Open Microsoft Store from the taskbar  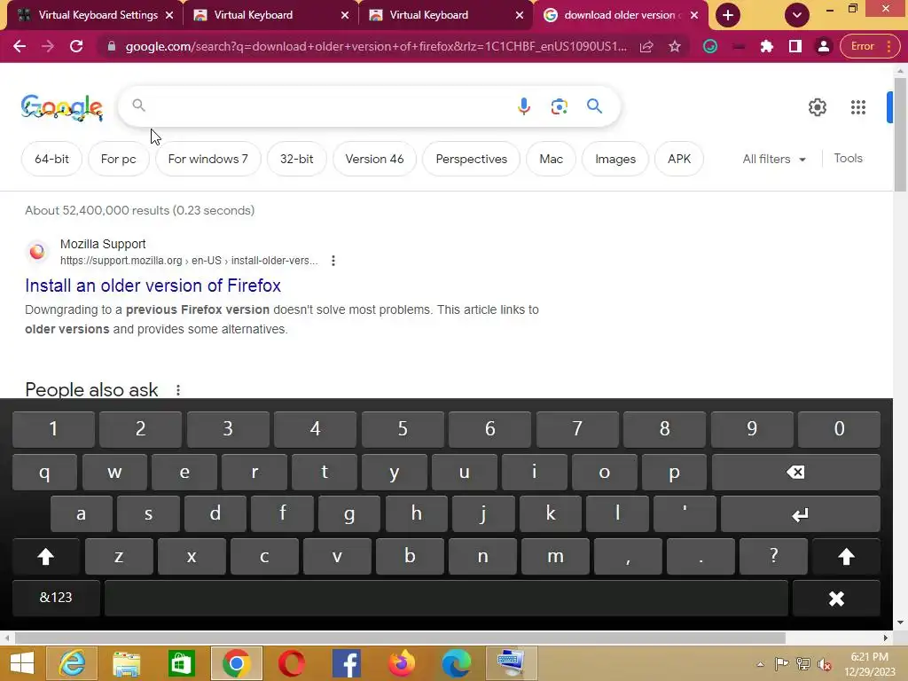pos(181,663)
